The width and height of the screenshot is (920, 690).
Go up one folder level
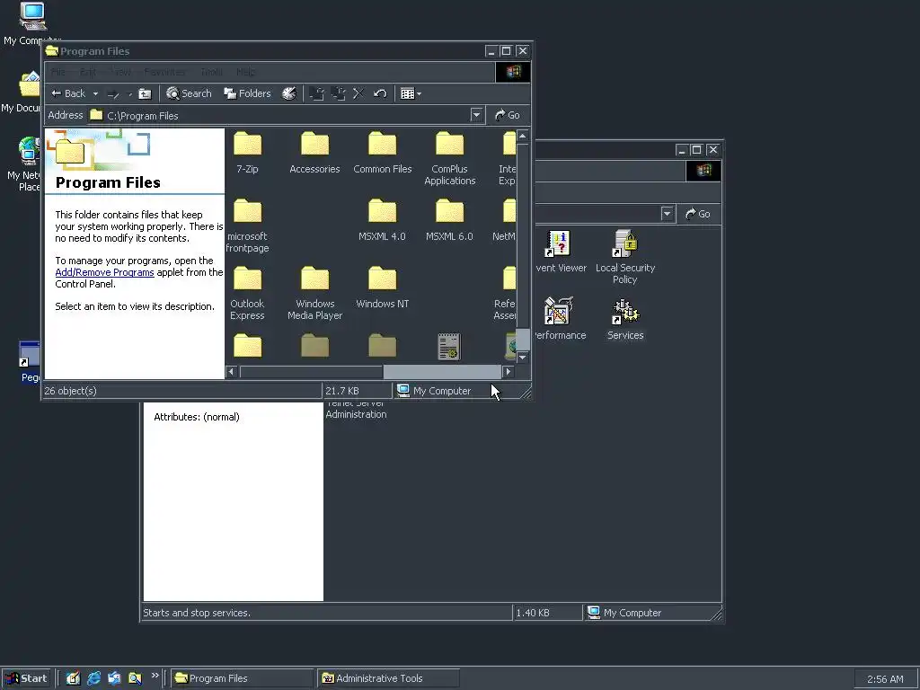click(145, 93)
